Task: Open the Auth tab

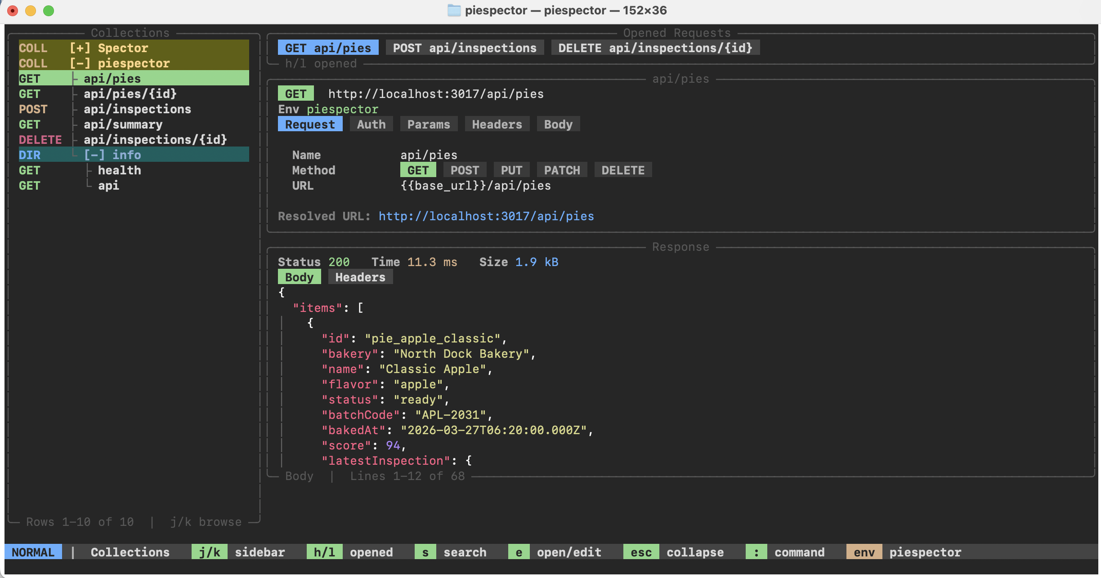Action: click(x=371, y=124)
